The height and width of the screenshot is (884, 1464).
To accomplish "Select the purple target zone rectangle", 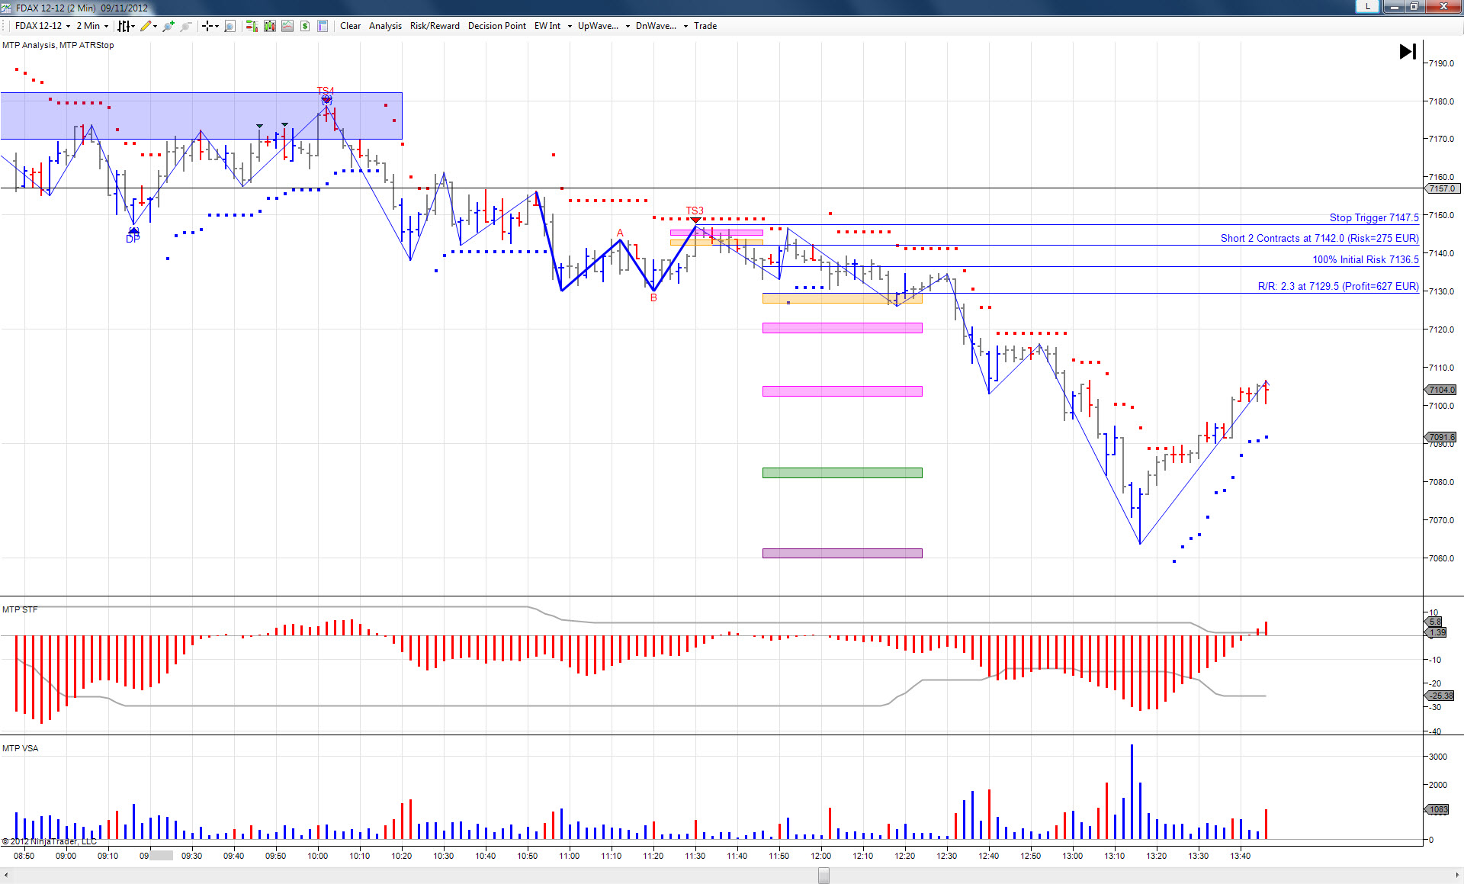I will click(x=843, y=554).
